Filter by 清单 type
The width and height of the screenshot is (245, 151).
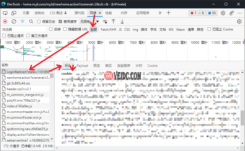point(191,29)
